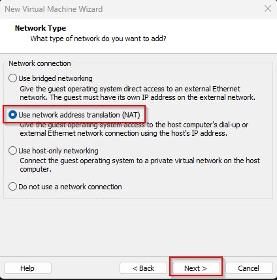277x280 pixels.
Task: Click the 'Network Type' heading
Action: pos(41,28)
